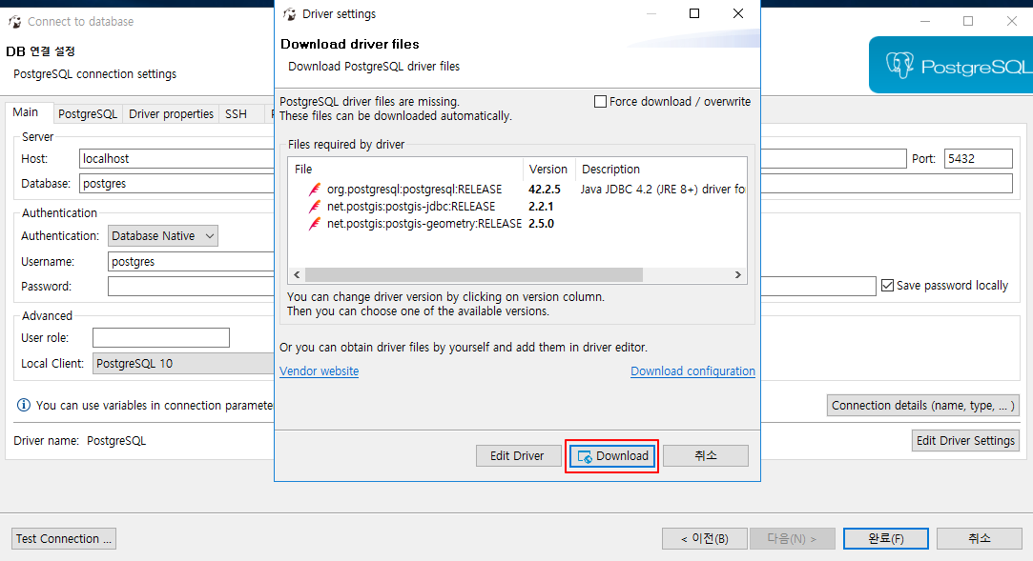1033x561 pixels.
Task: Click the Database field containing postgres
Action: [176, 184]
